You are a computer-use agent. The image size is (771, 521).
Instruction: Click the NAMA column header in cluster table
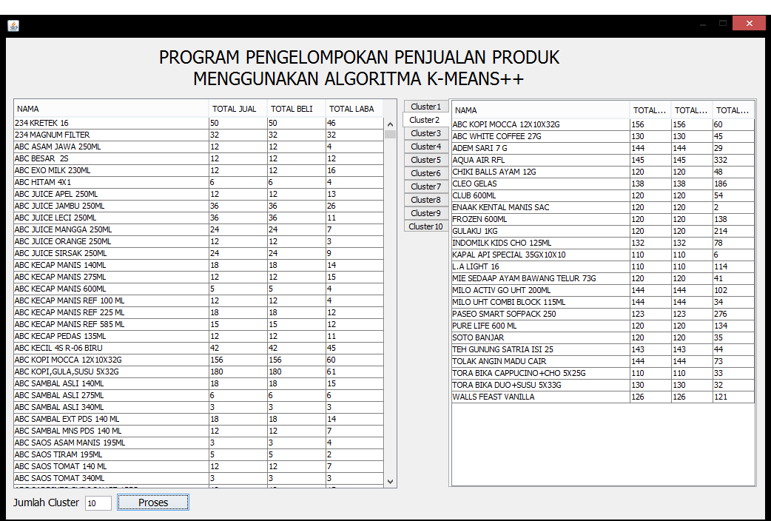pyautogui.click(x=540, y=110)
